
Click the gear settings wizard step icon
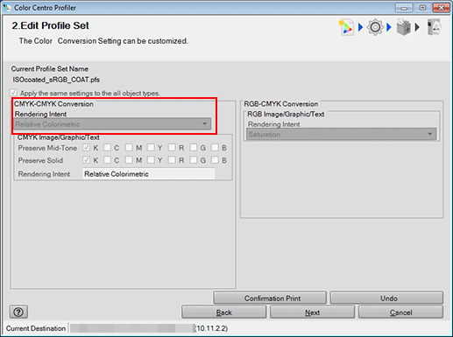click(375, 27)
